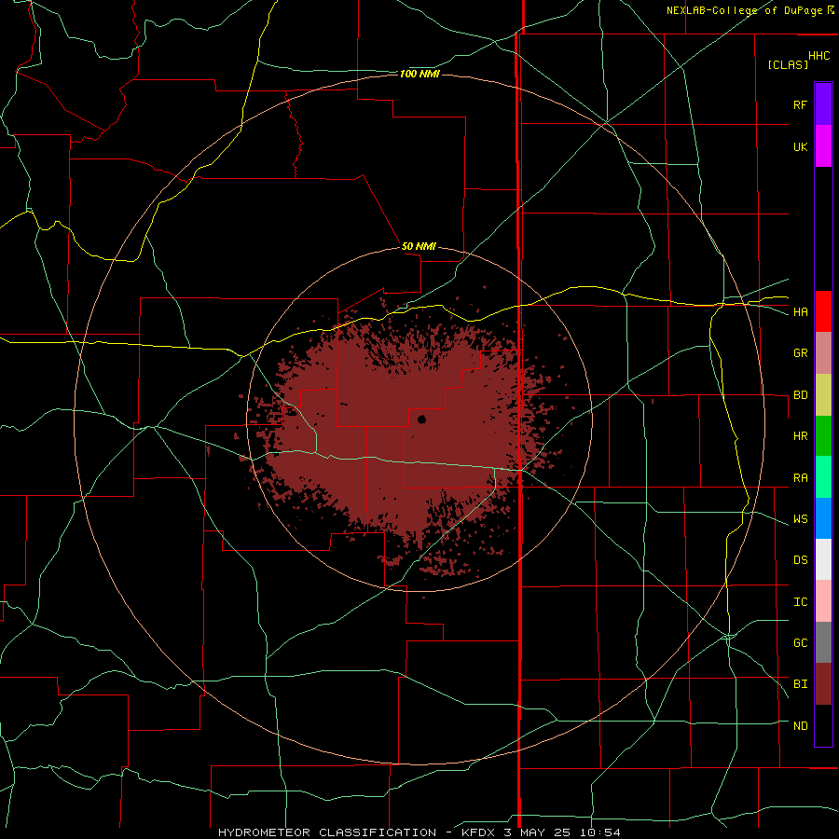Click the RA light green legend swatch

823,477
